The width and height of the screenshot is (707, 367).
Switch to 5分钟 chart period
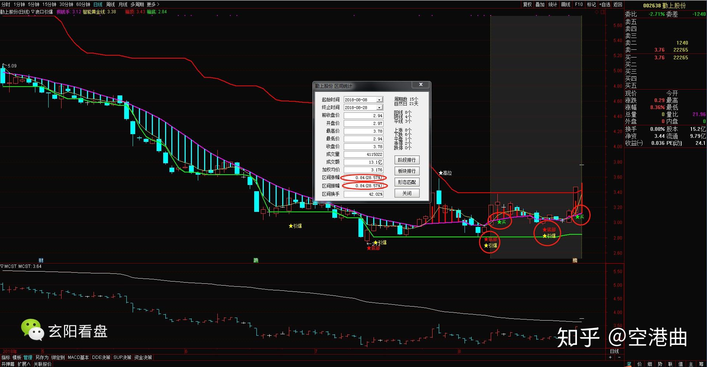(x=34, y=4)
